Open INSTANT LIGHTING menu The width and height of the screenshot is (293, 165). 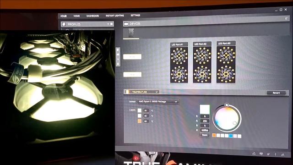(x=115, y=16)
